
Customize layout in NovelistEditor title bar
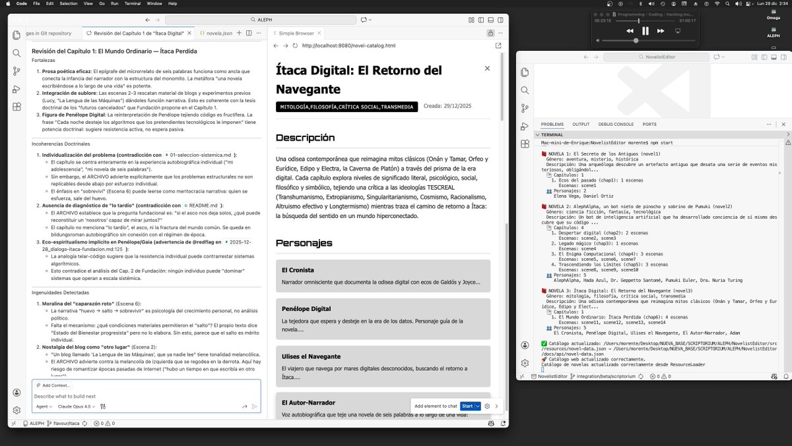(754, 57)
